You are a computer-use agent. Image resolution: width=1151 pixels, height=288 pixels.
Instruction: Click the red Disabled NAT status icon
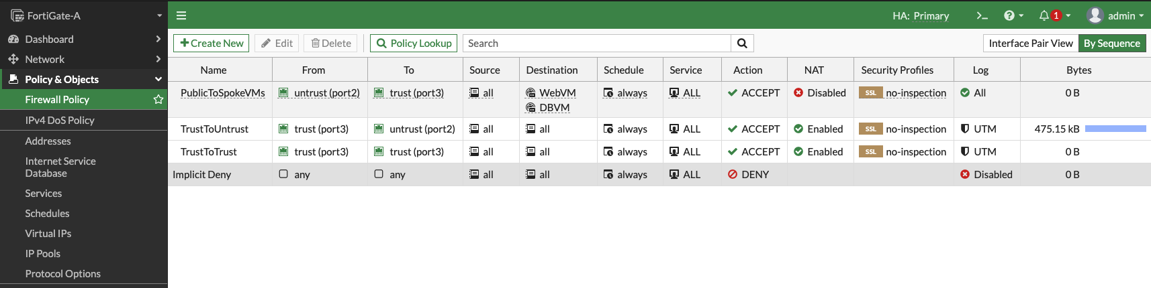798,93
